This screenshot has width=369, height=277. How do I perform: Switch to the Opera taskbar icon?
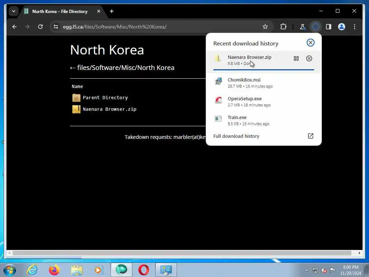(x=143, y=270)
